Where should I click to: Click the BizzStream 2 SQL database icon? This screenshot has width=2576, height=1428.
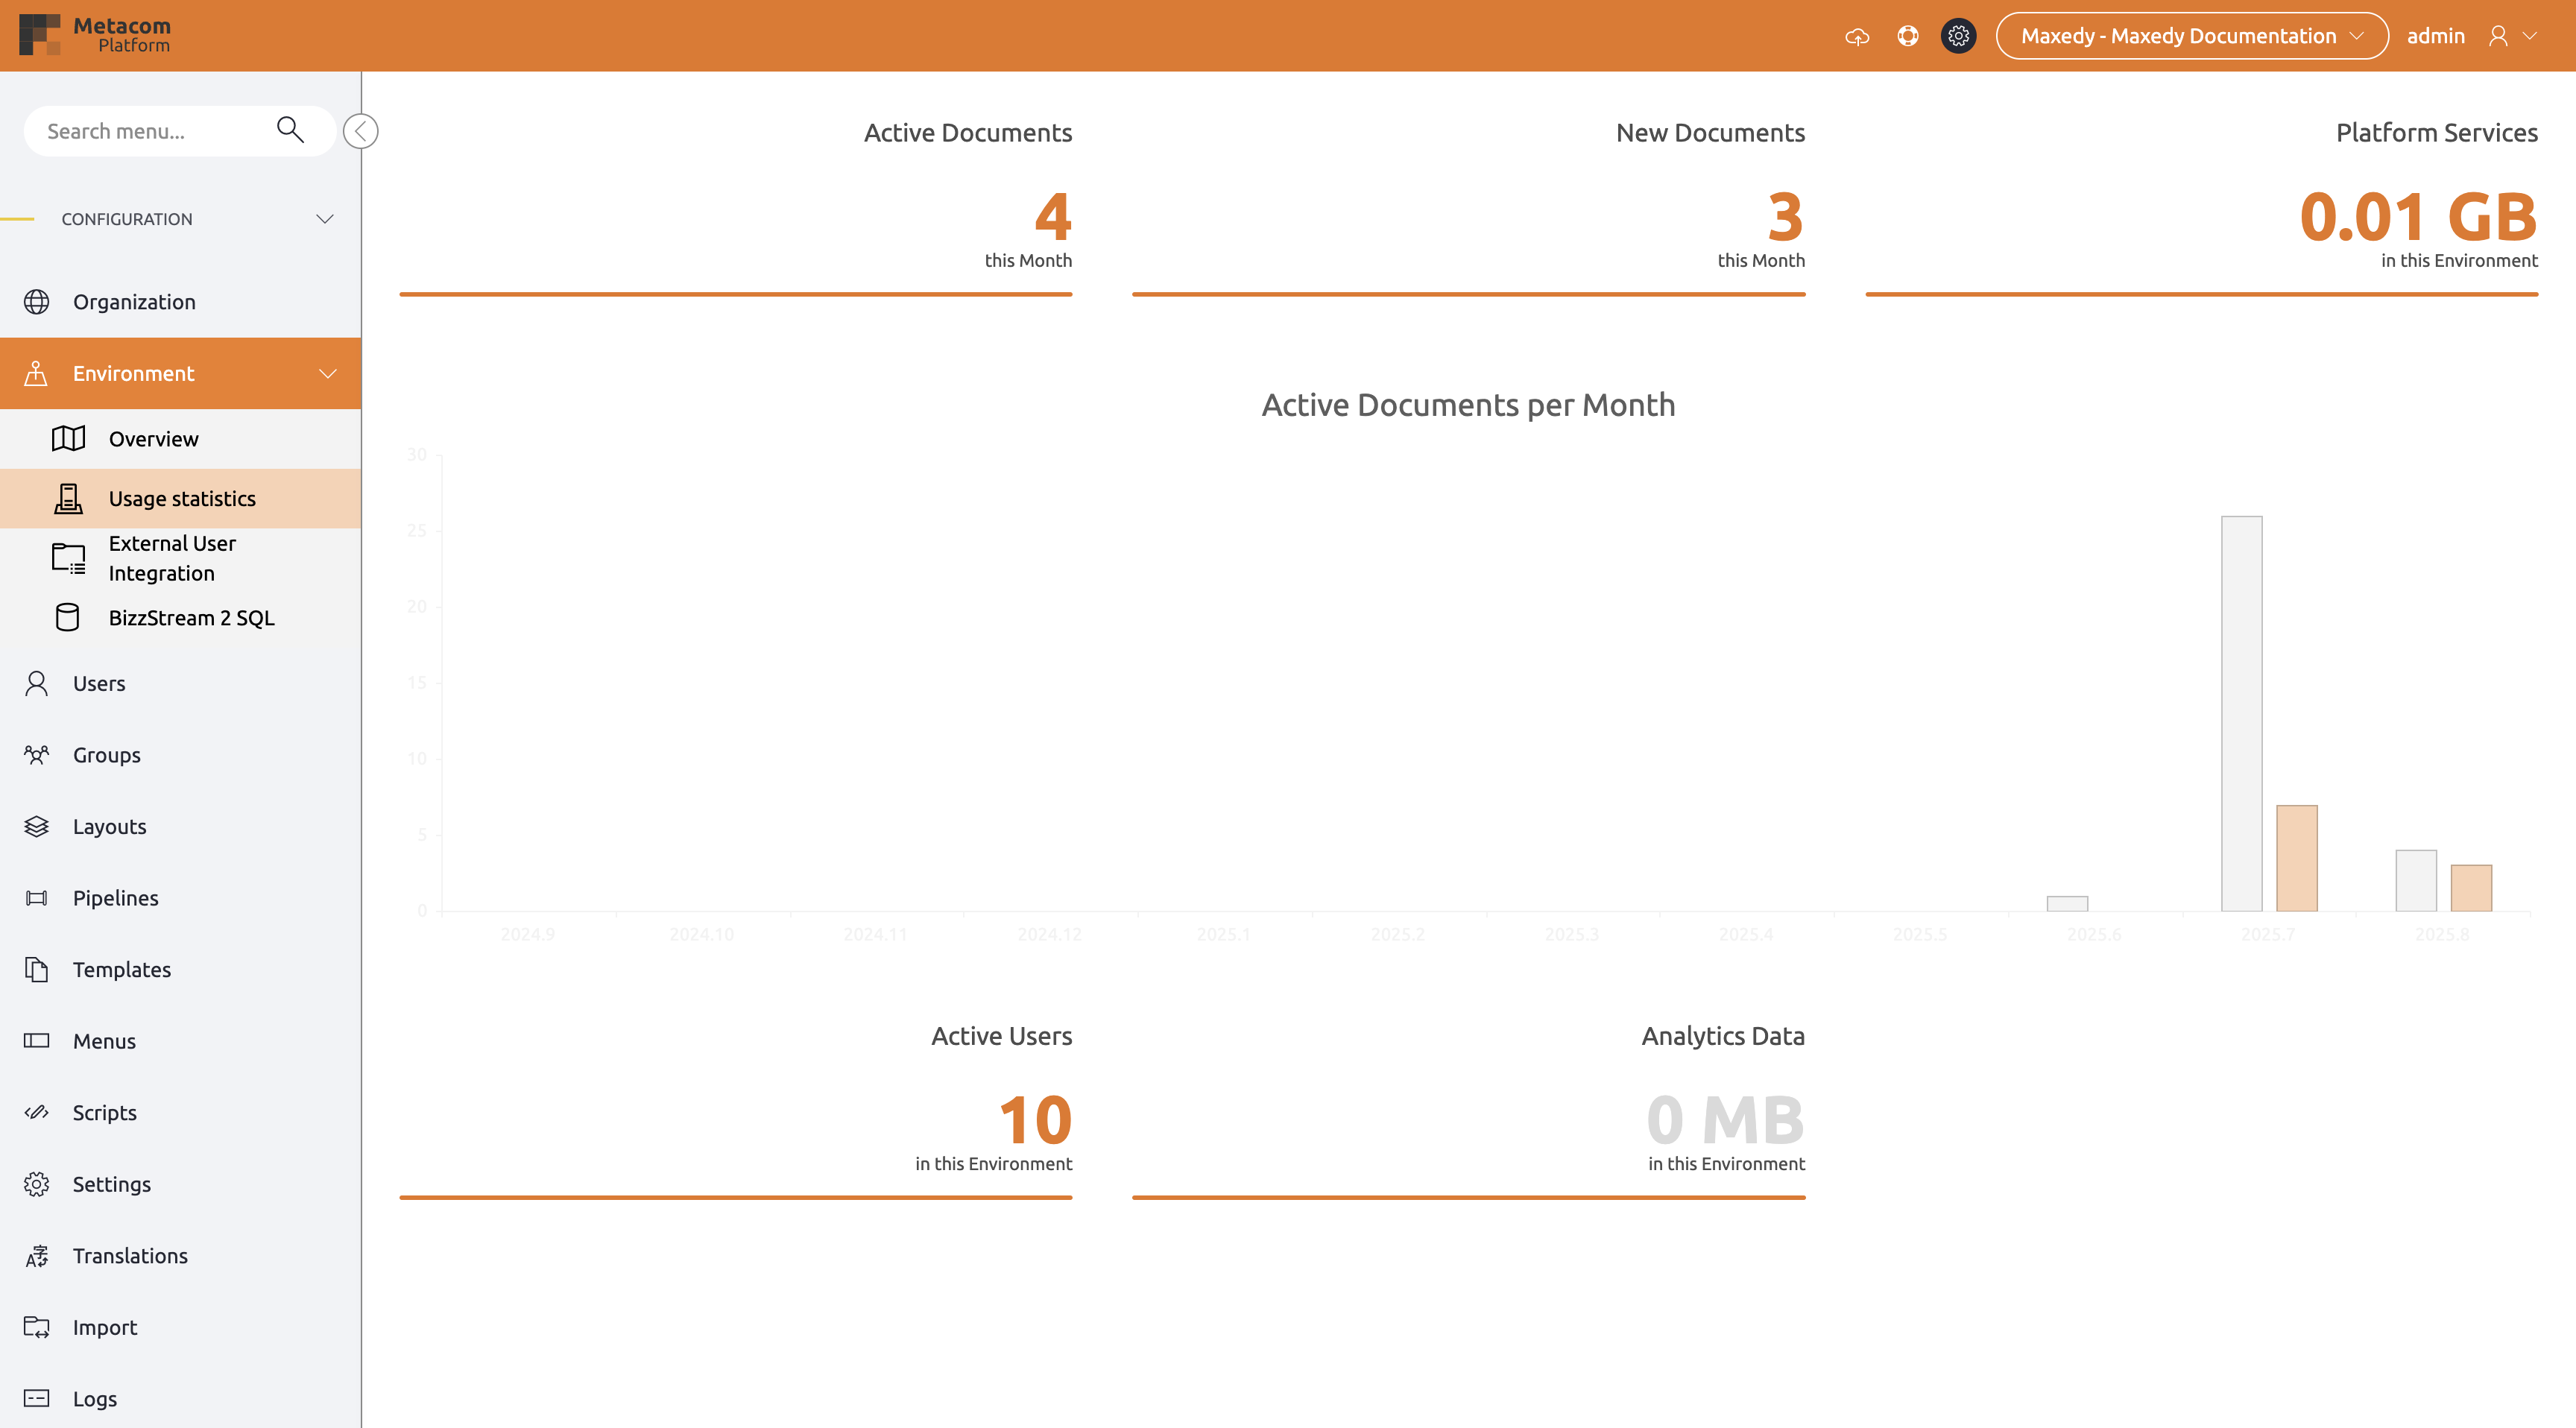tap(67, 618)
